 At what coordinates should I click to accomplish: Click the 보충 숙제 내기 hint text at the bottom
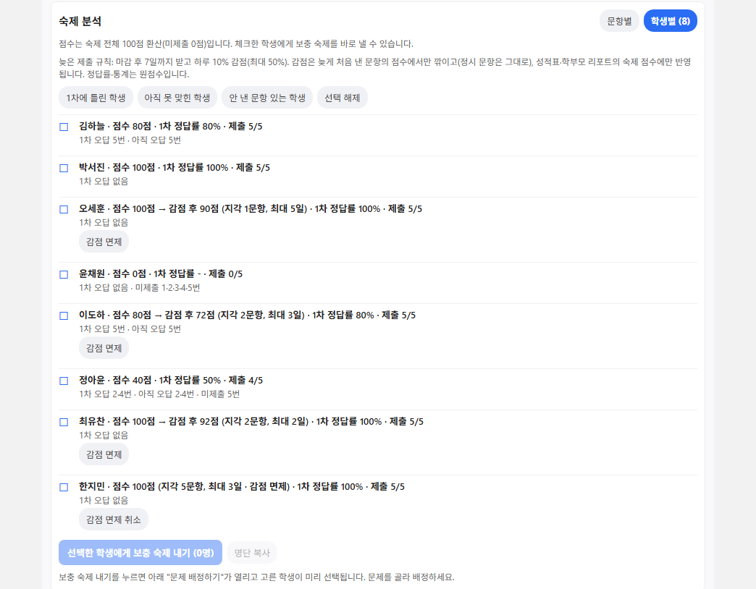[256, 577]
